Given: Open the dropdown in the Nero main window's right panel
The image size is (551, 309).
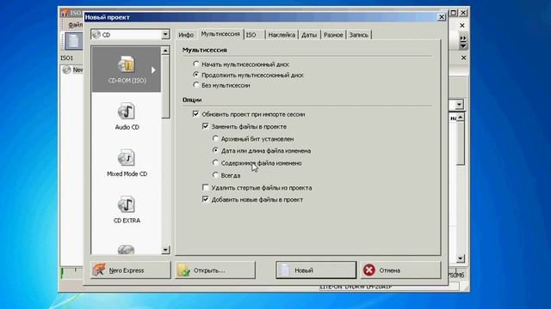Looking at the screenshot, I should point(459,105).
